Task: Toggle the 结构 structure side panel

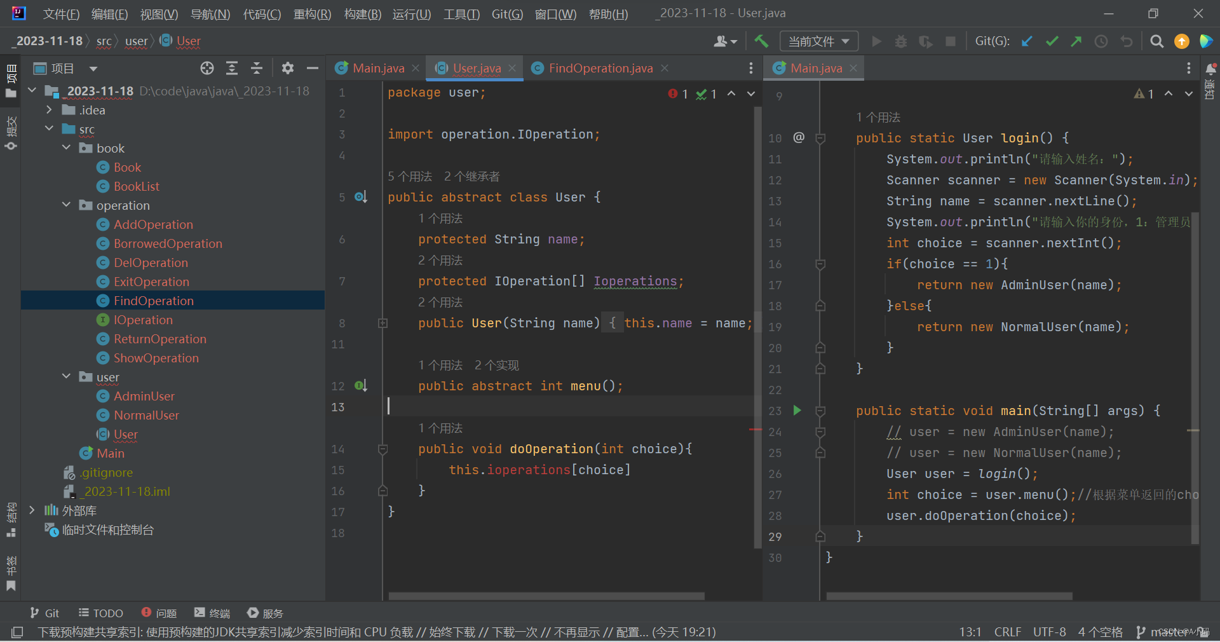Action: tap(11, 519)
